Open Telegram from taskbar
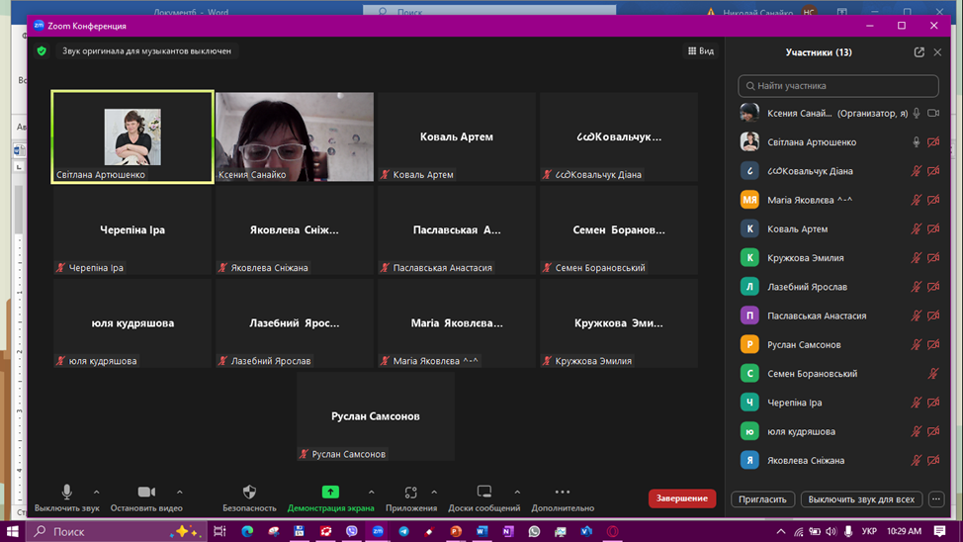Viewport: 963px width, 542px height. (403, 531)
